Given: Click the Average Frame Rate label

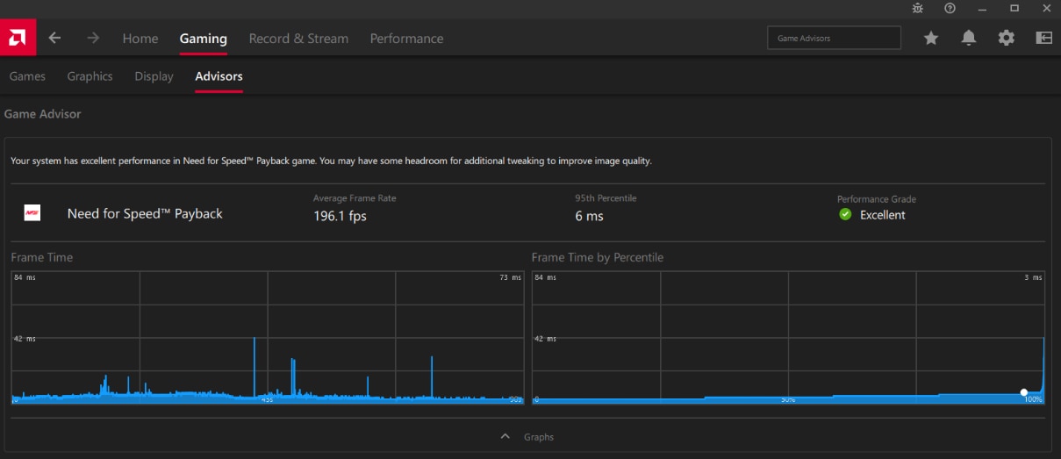Looking at the screenshot, I should tap(355, 198).
